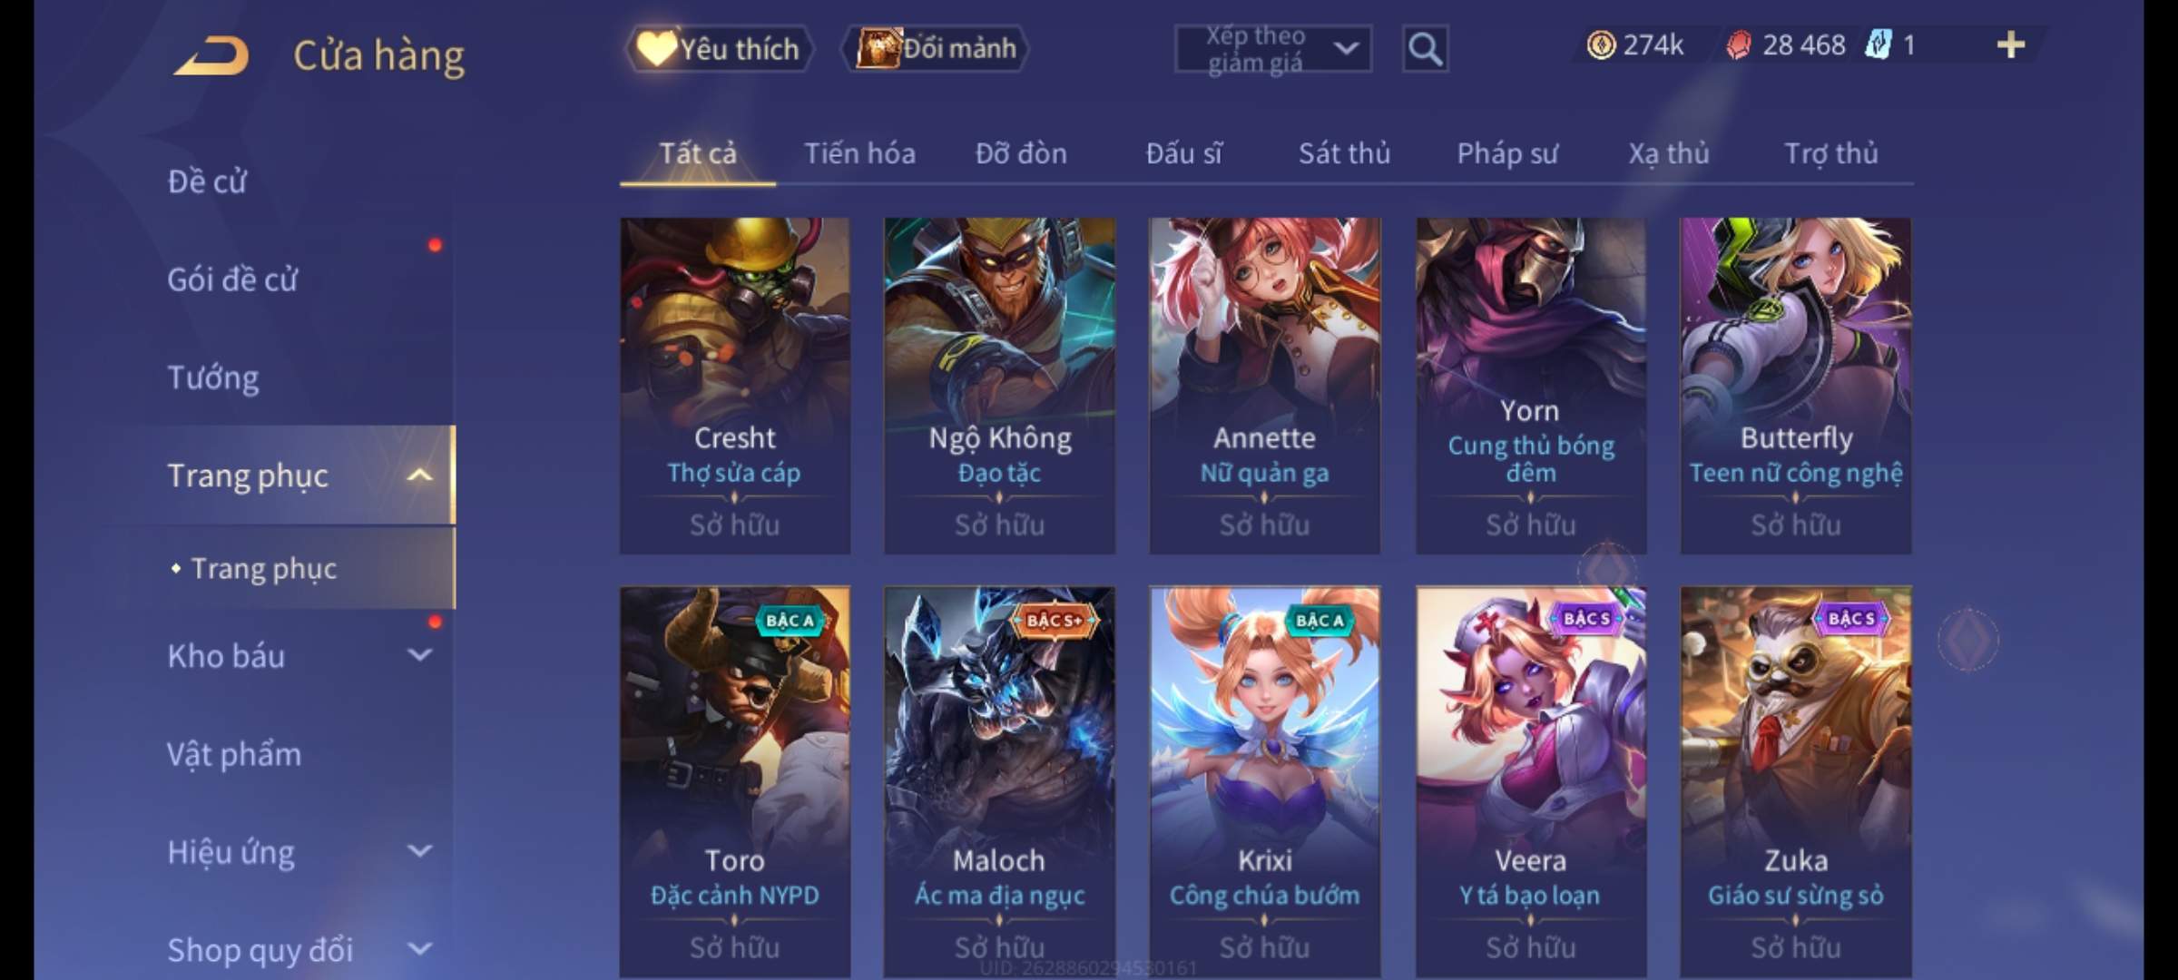Open the Gói đề cử menu item
This screenshot has height=980, width=2178.
(232, 279)
